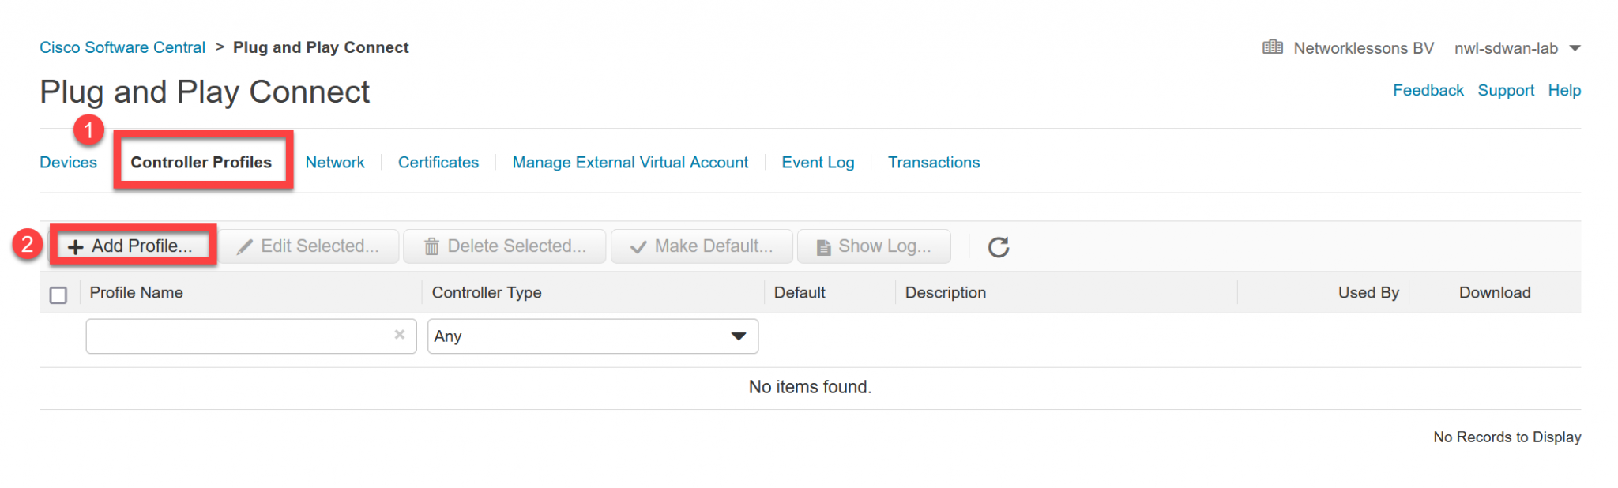Viewport: 1618px width, 488px height.
Task: Expand the nwl-sdwan-lab account dropdown
Action: coord(1575,48)
